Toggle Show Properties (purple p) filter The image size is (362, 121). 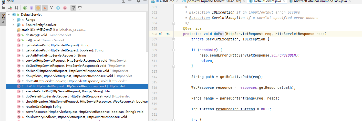pyautogui.click(x=32, y=8)
